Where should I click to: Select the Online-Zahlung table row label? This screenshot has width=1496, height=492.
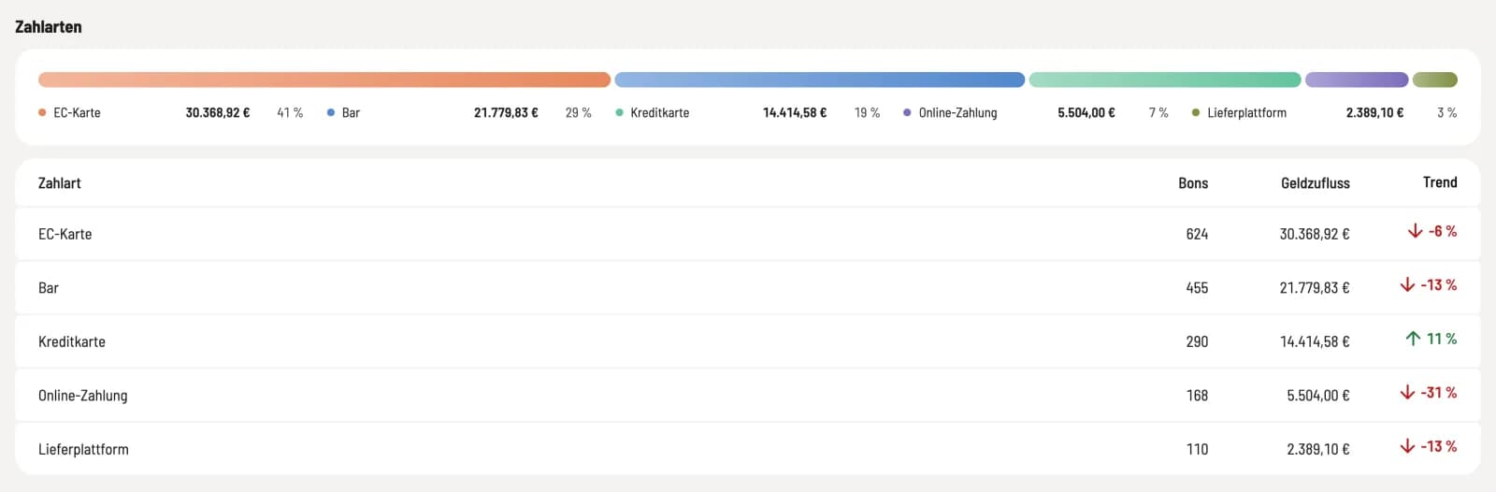(x=82, y=396)
